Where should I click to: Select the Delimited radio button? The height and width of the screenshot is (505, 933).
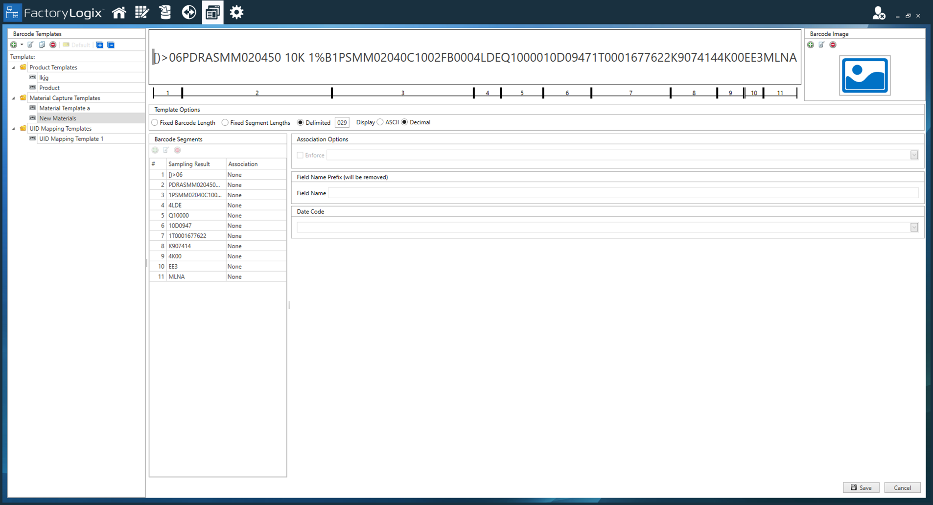[300, 122]
